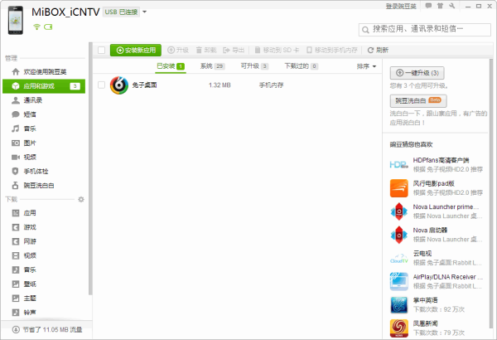
Task: Select the 兔子桌面 app name
Action: 144,85
